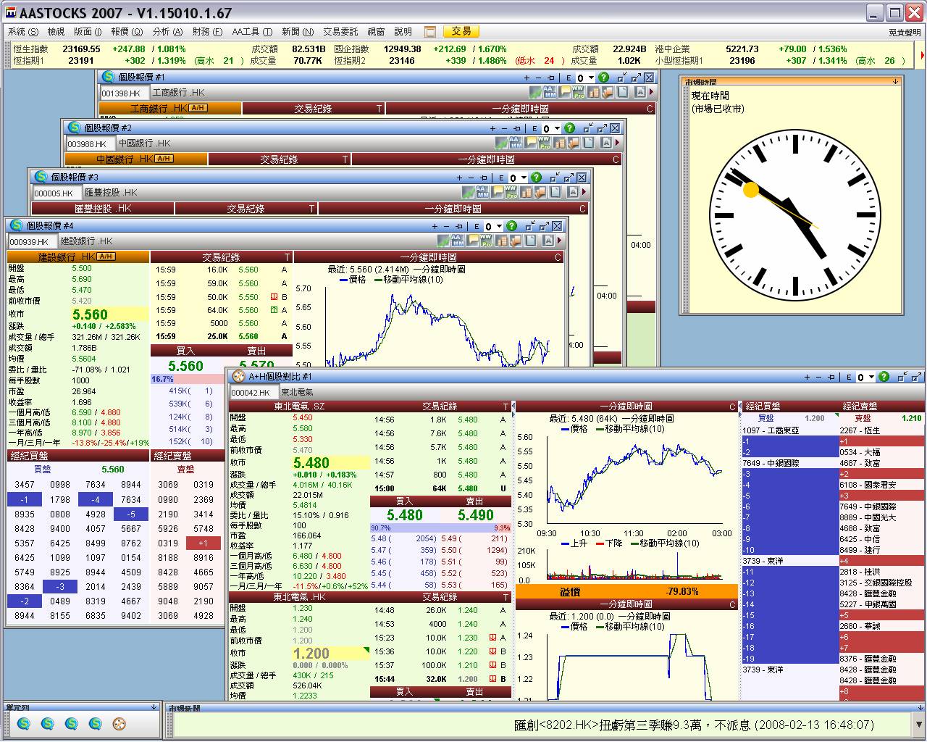Click the fourth S quote icon in bottom tray

click(x=95, y=723)
